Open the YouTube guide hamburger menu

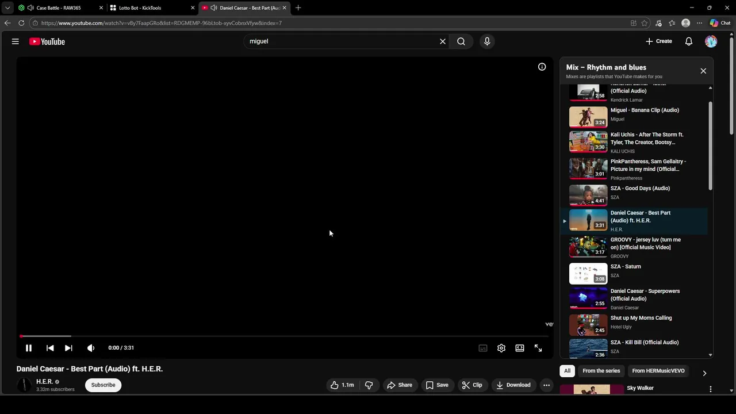16,41
